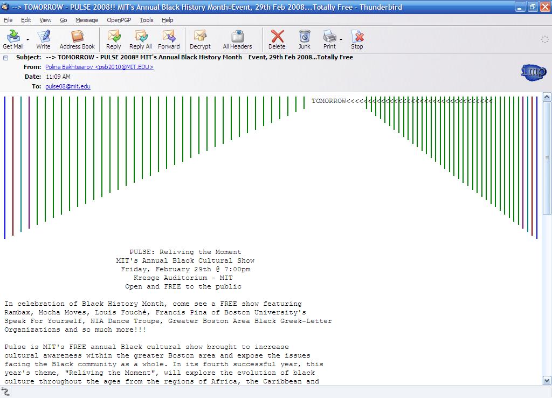Open the Get Mail dropdown arrow

(27, 39)
